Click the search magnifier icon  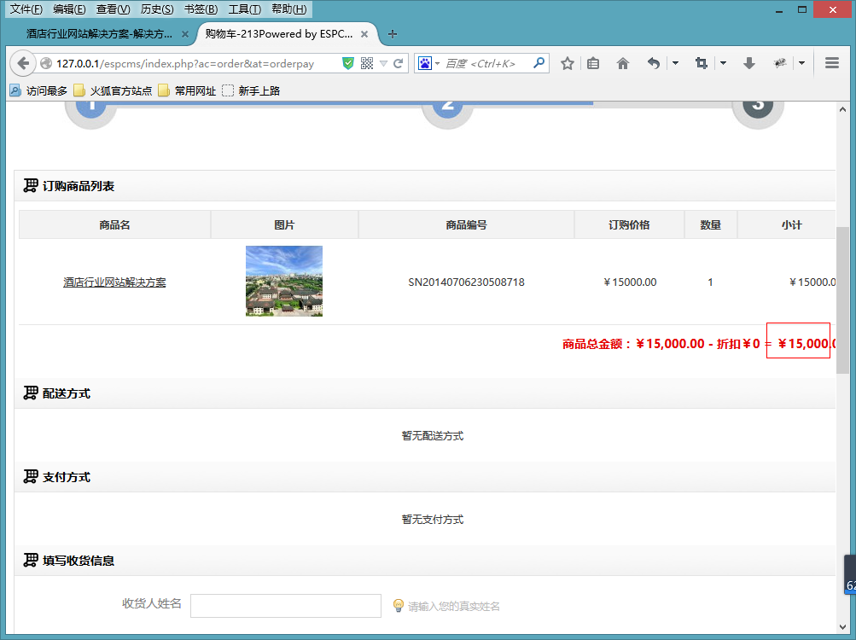[539, 63]
